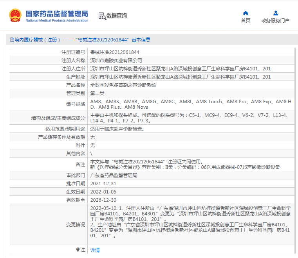Open the 数据查询 heading text
This screenshot has width=298, height=258.
coord(117,16)
